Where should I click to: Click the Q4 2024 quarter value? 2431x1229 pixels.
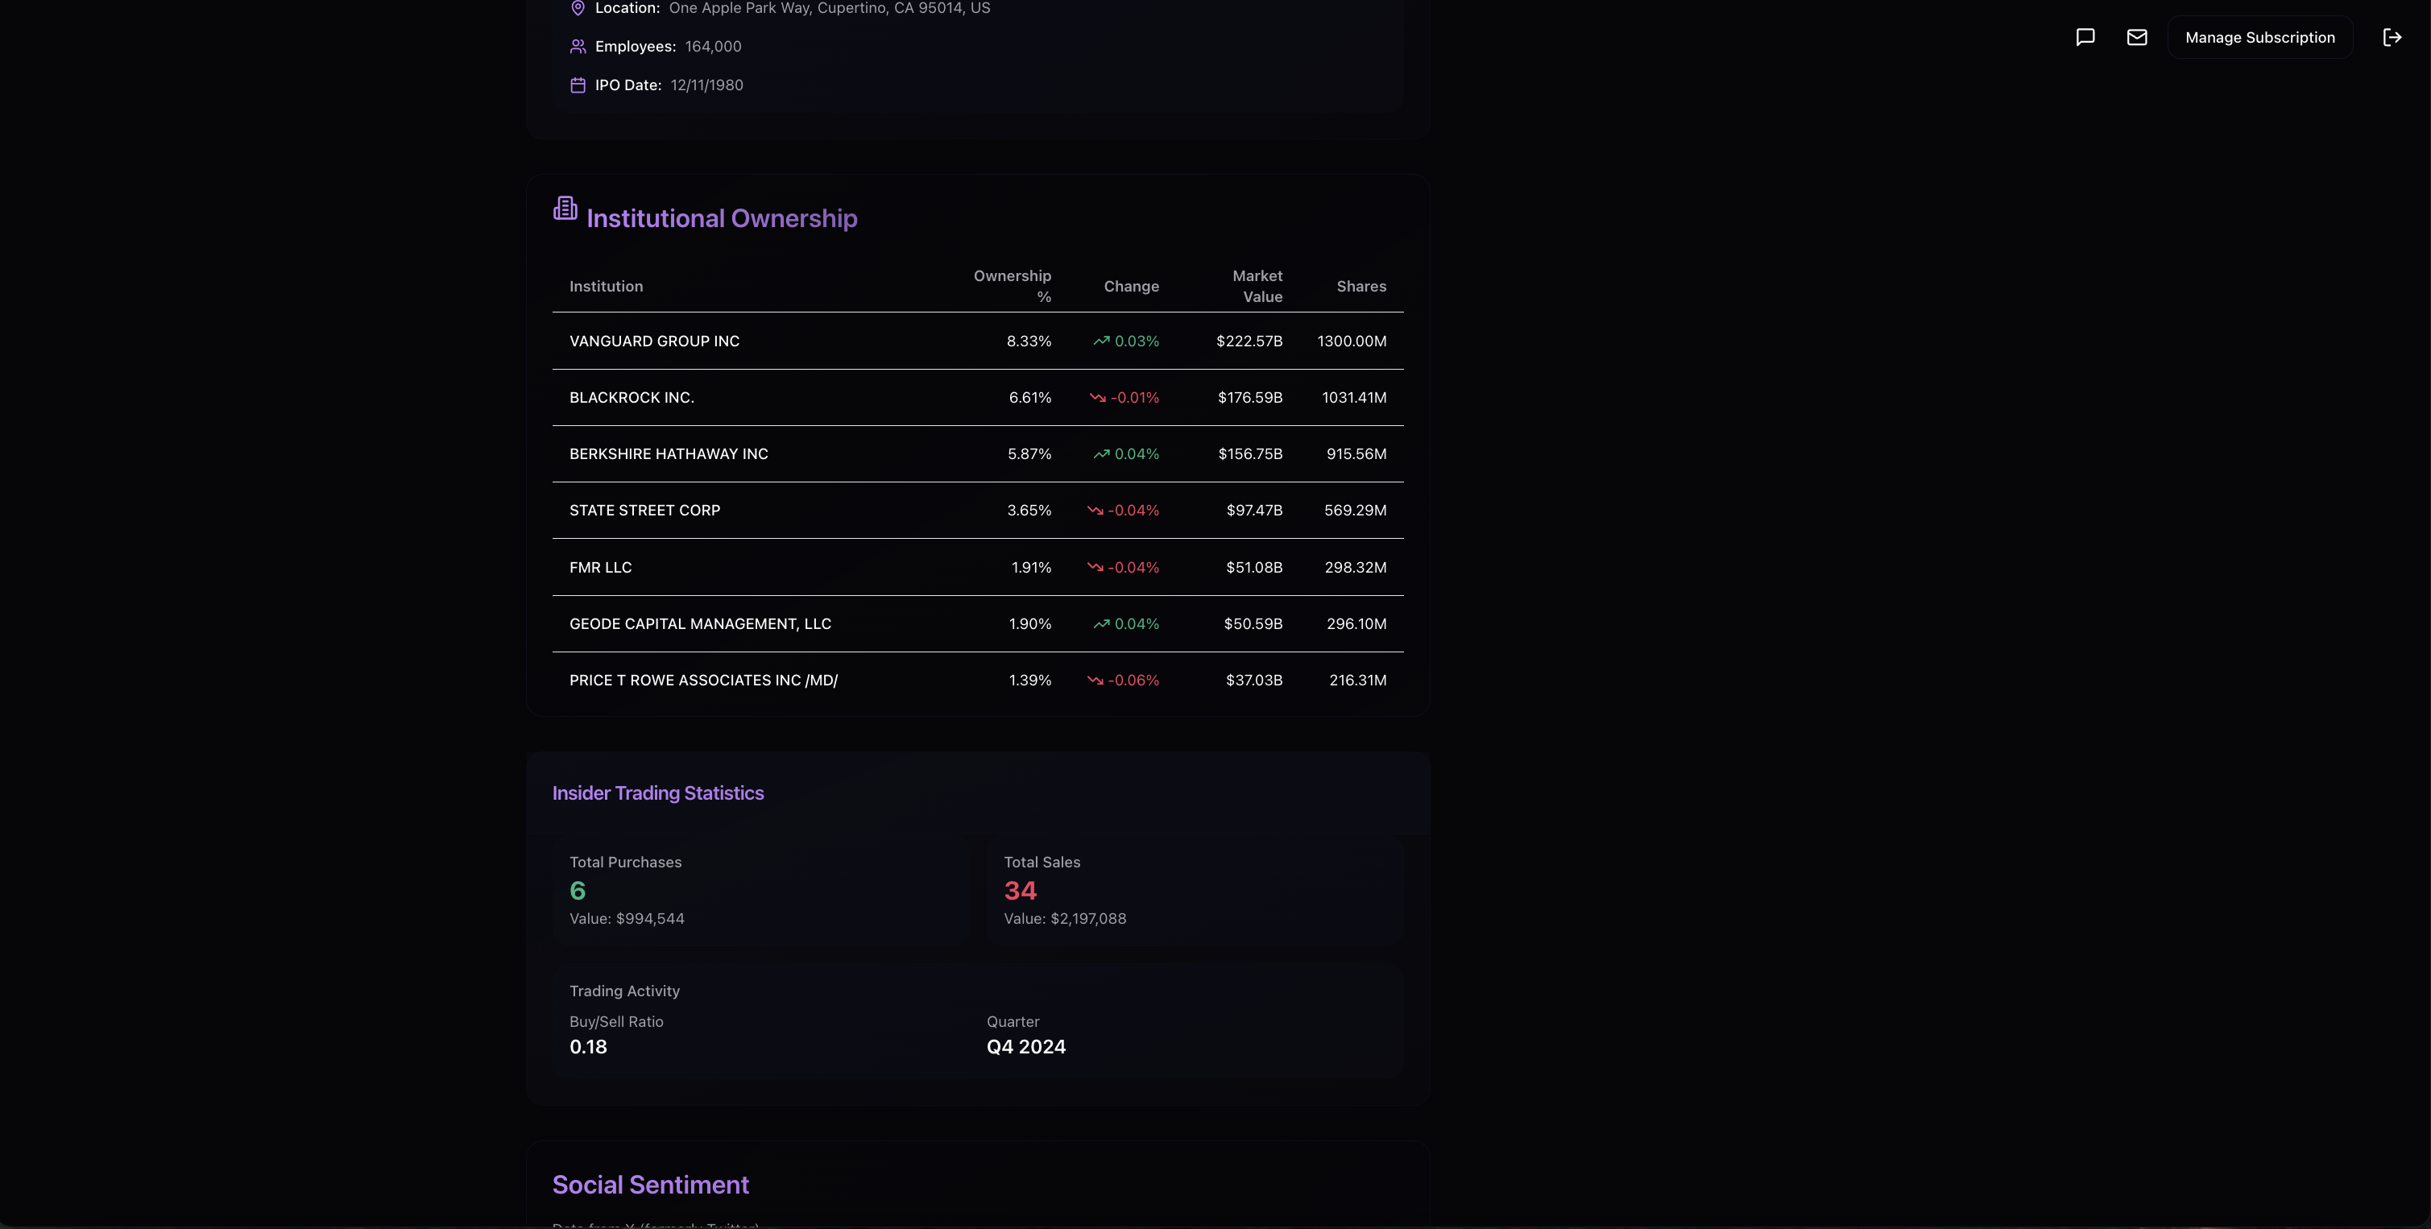1026,1047
